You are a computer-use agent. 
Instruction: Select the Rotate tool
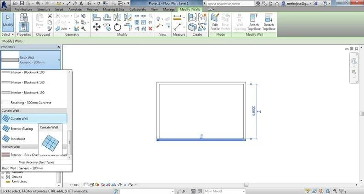tap(117, 27)
